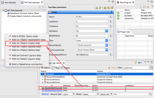Click the variable picker icon beside PersonMobilePhone
The width and height of the screenshot is (154, 98).
(111, 55)
